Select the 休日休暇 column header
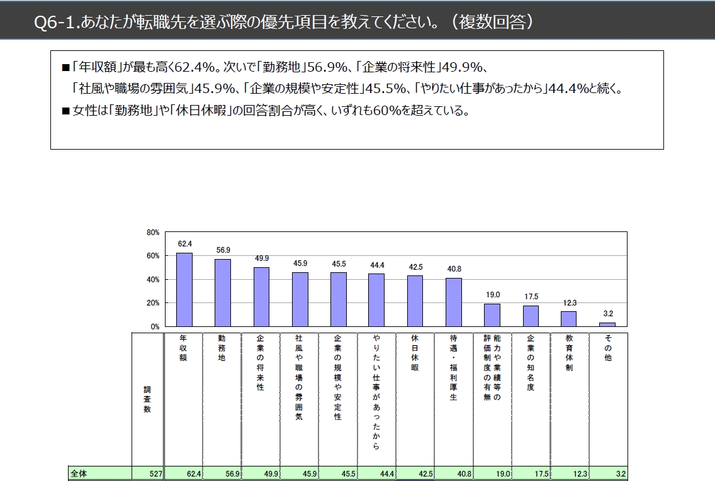This screenshot has height=481, width=715. pyautogui.click(x=415, y=399)
